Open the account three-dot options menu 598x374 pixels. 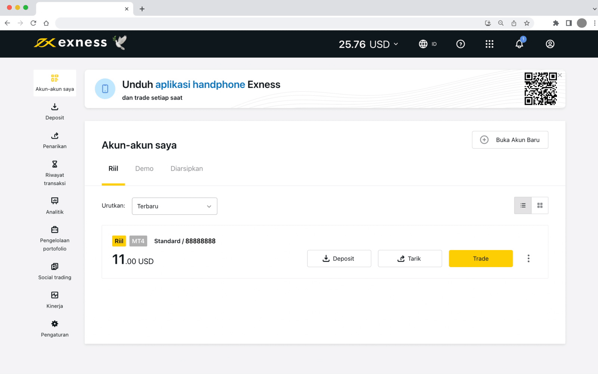[528, 258]
